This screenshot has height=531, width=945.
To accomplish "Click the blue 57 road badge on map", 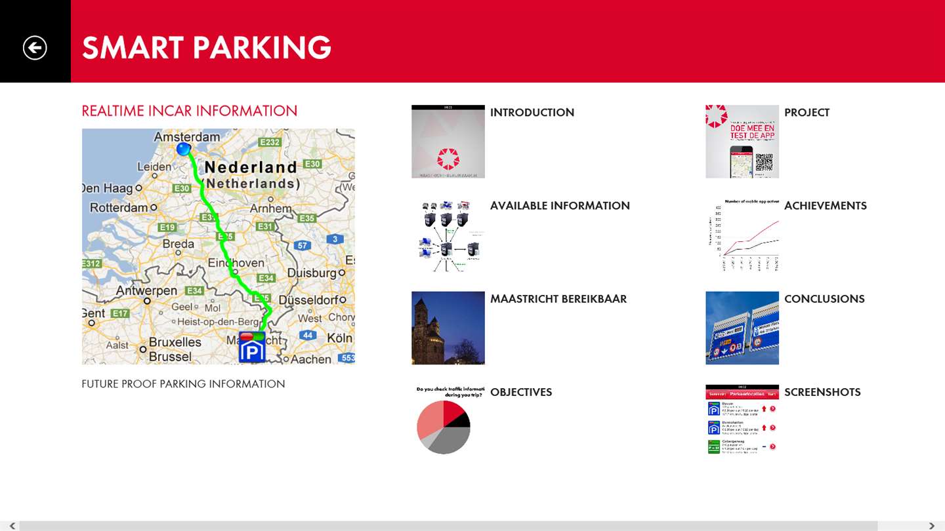I will [x=302, y=246].
